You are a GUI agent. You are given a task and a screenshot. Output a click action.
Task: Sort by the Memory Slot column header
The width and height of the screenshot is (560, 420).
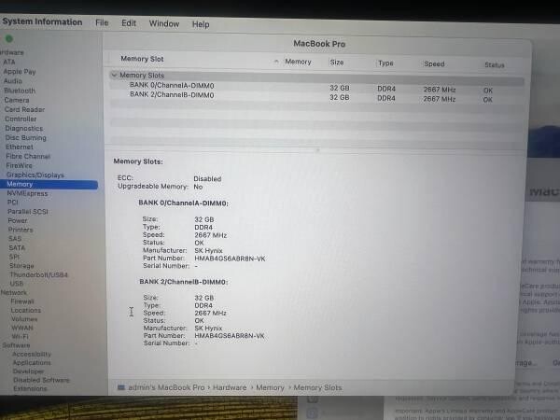tap(142, 59)
